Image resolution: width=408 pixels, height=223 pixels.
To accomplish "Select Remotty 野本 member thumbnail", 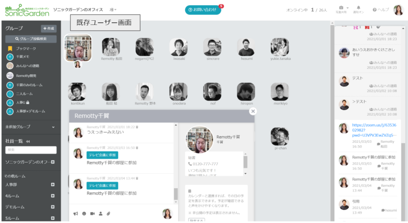I will 145,92.
